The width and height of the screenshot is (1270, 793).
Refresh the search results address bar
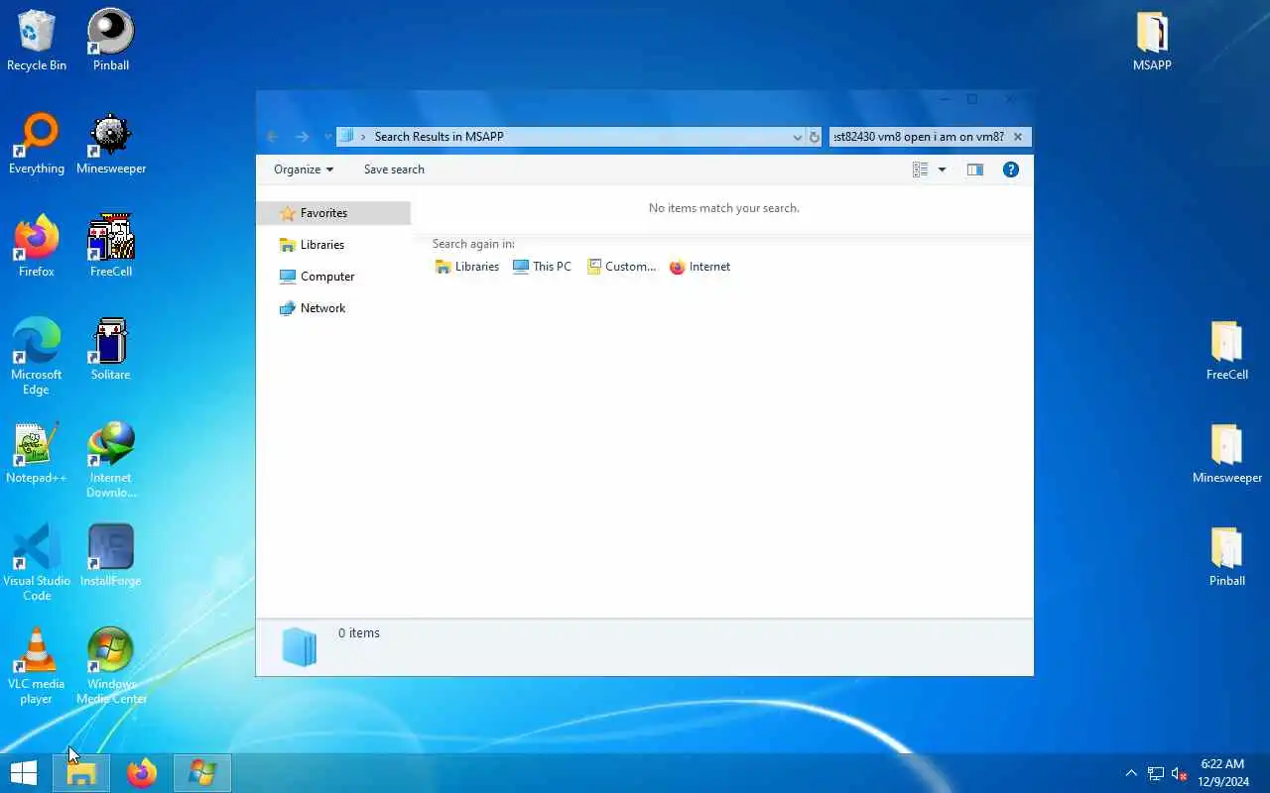point(815,137)
